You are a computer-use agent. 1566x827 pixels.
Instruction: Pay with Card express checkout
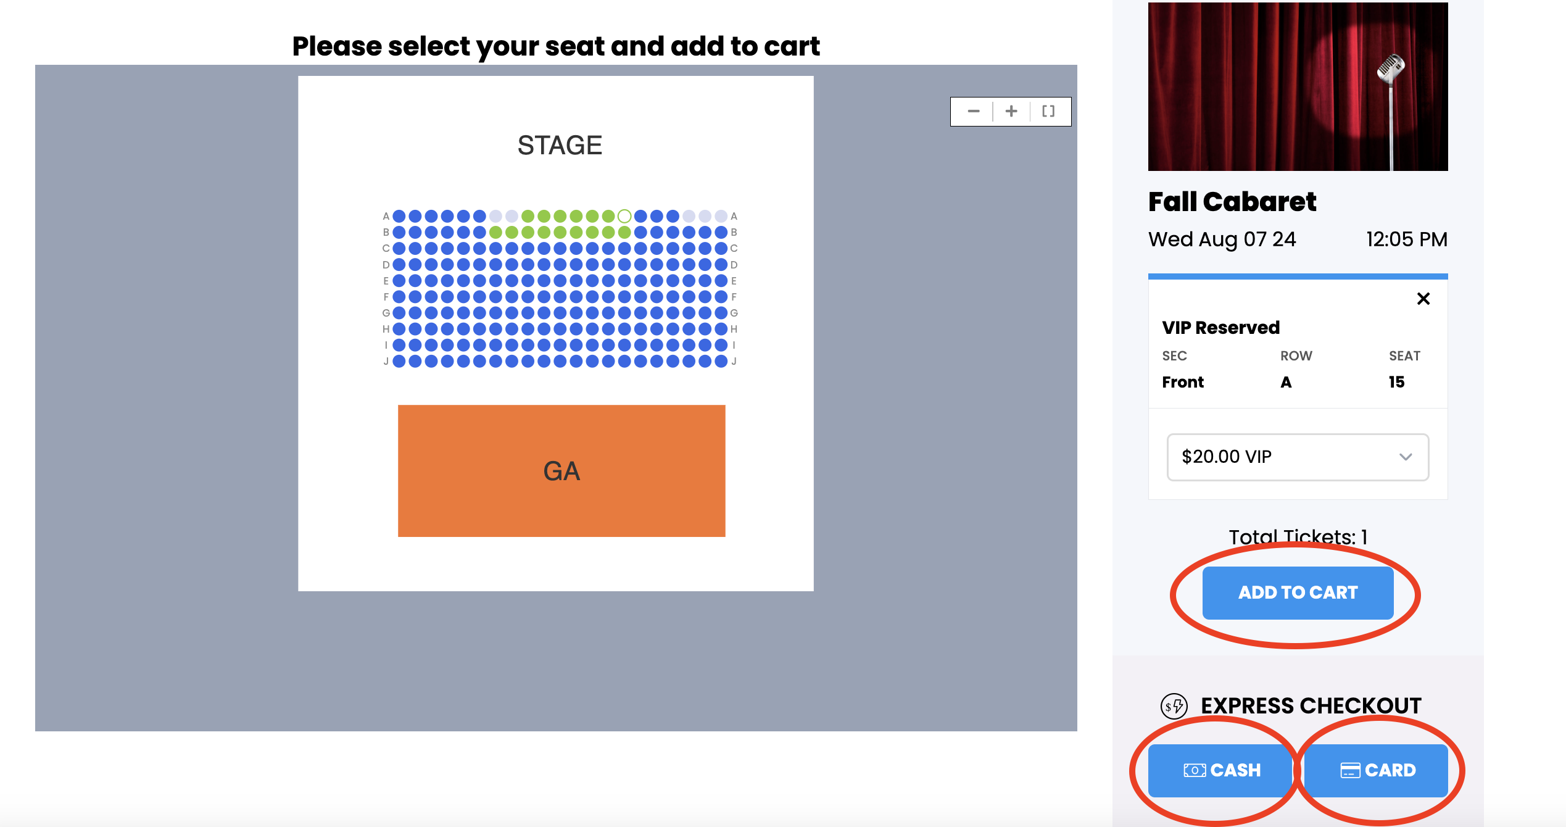coord(1376,770)
